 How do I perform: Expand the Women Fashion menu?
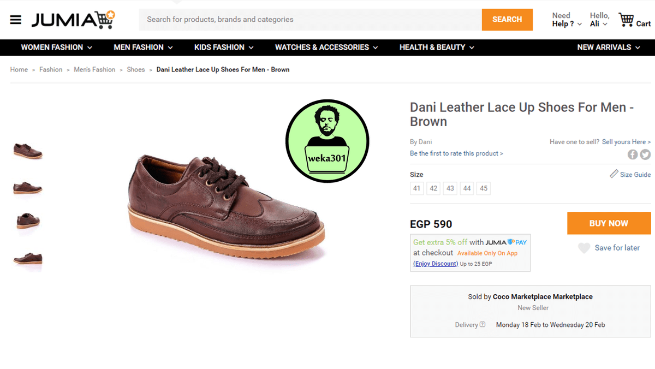point(57,47)
